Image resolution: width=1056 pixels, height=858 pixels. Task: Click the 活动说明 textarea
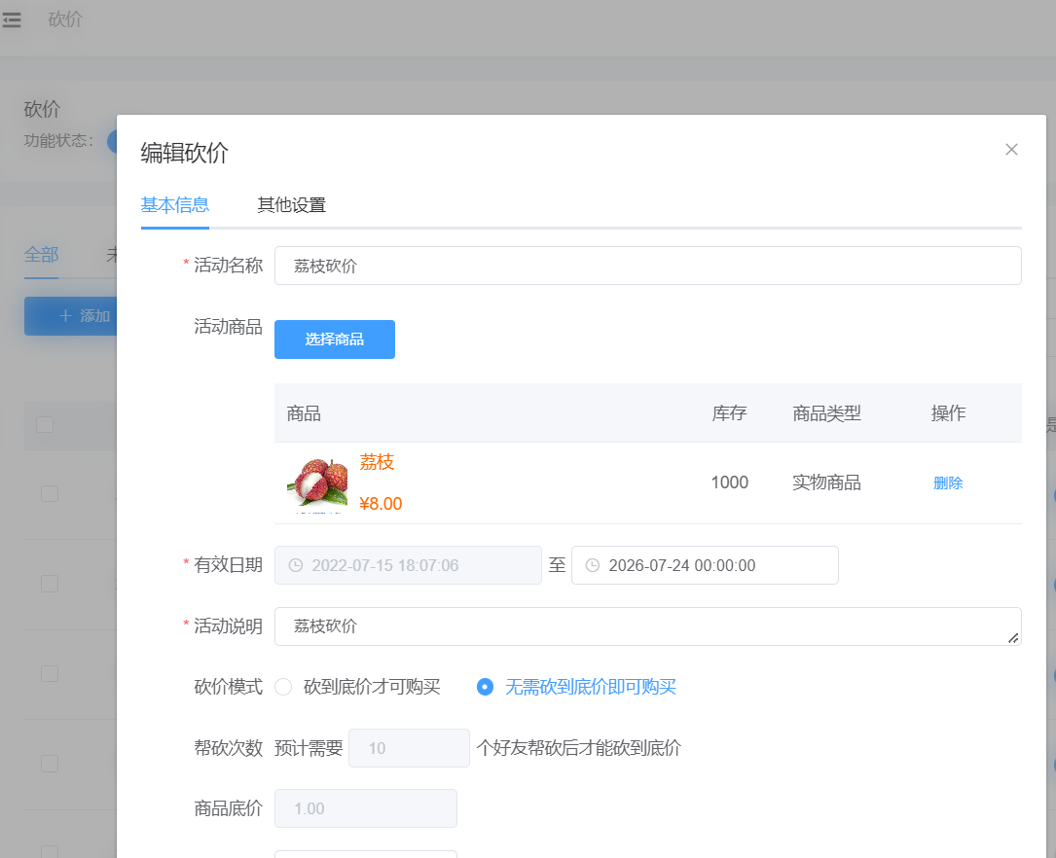tap(648, 626)
